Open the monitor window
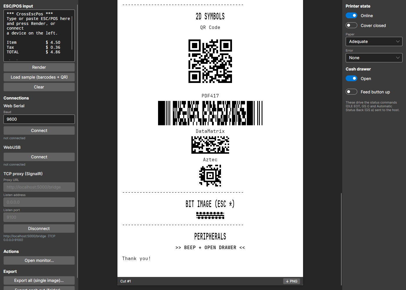Image resolution: width=406 pixels, height=290 pixels. point(39,260)
